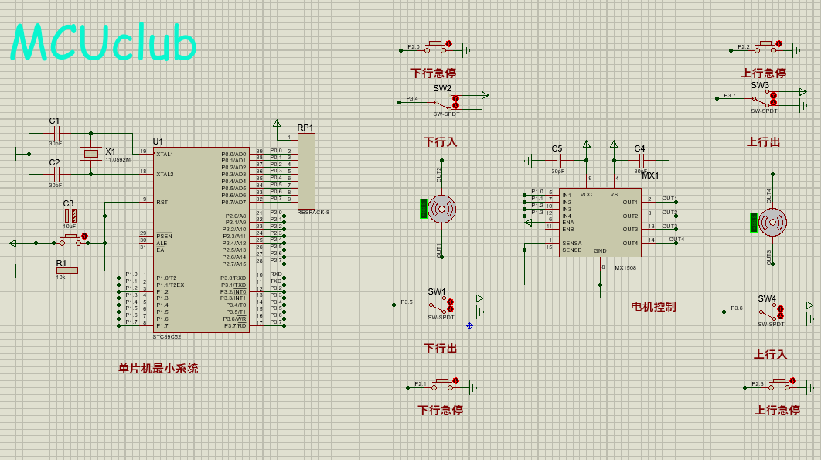Click the '下行出' label
The height and width of the screenshot is (460, 821).
pyautogui.click(x=441, y=349)
